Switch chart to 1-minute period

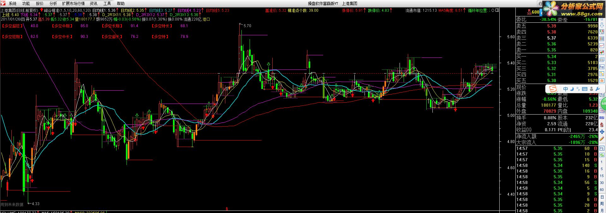tap(602, 162)
